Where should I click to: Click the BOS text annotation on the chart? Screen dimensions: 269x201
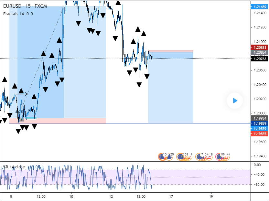pyautogui.click(x=18, y=112)
